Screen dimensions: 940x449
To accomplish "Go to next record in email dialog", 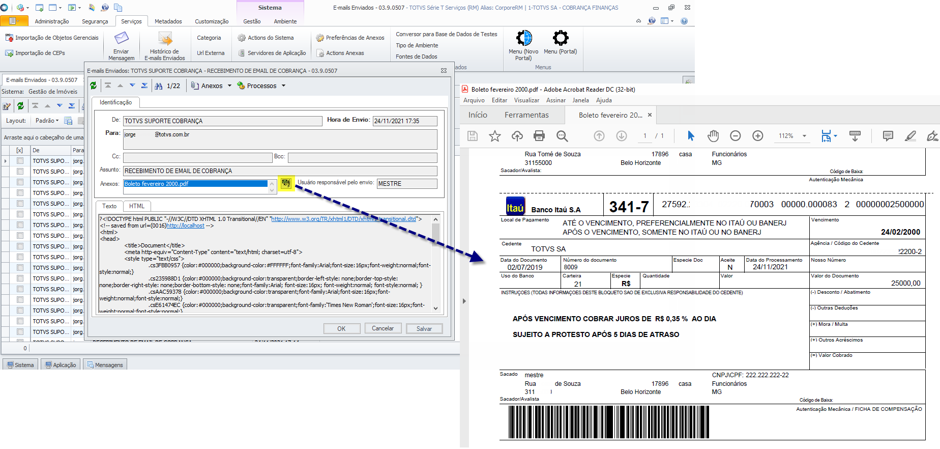I will [132, 86].
